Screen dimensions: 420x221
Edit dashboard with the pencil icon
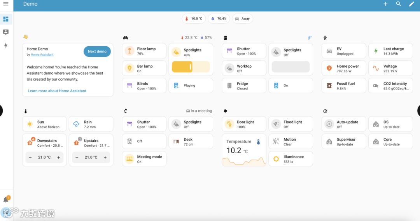[411, 4]
